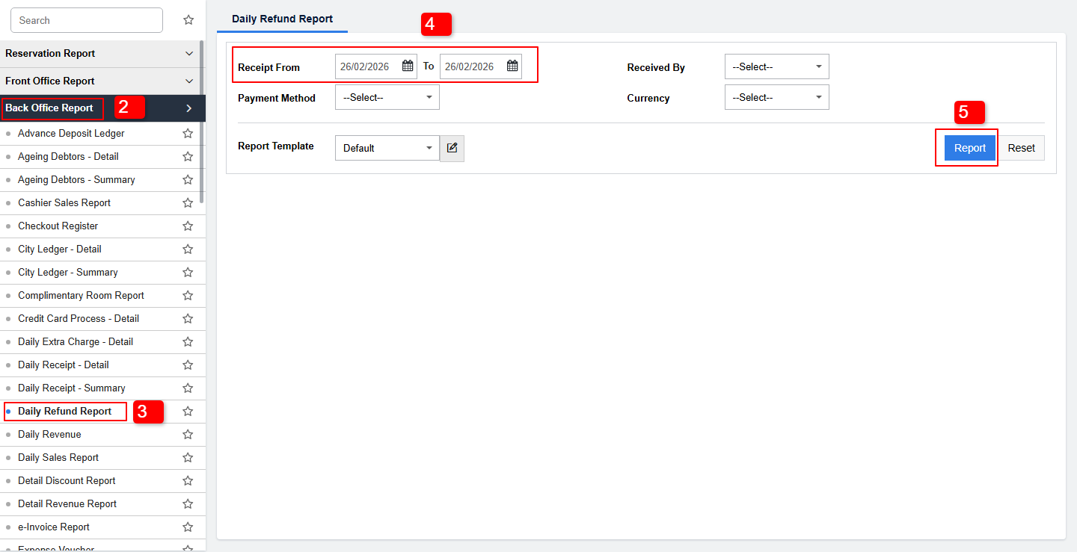Star the Daily Sales Report
Image resolution: width=1077 pixels, height=552 pixels.
(x=188, y=458)
